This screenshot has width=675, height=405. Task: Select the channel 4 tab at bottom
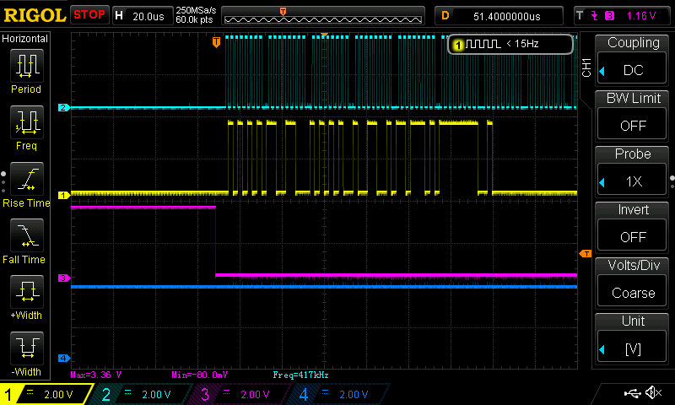[340, 394]
